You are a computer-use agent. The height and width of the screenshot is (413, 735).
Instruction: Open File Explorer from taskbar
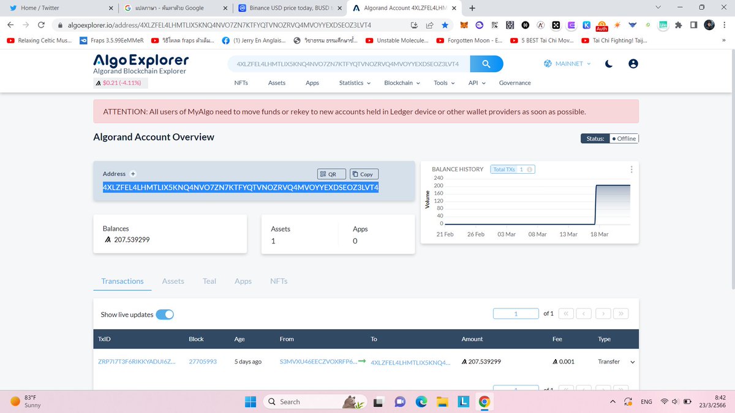pyautogui.click(x=442, y=401)
